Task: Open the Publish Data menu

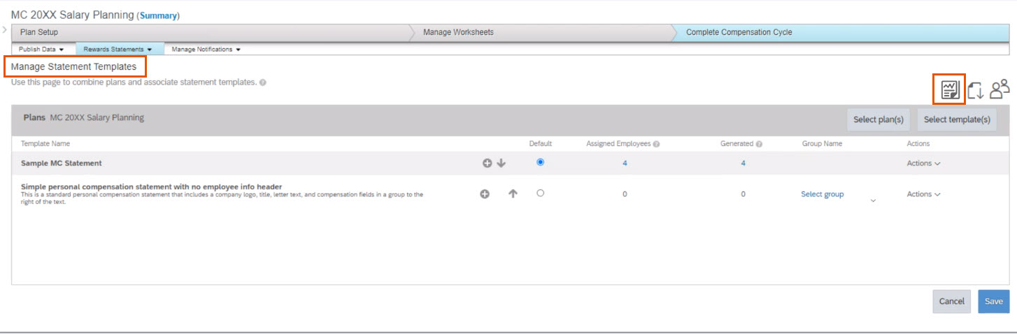Action: [x=41, y=50]
